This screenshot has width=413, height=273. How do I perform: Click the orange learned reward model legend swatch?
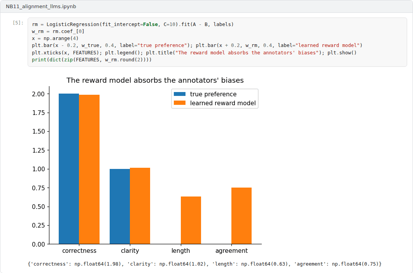pos(180,103)
